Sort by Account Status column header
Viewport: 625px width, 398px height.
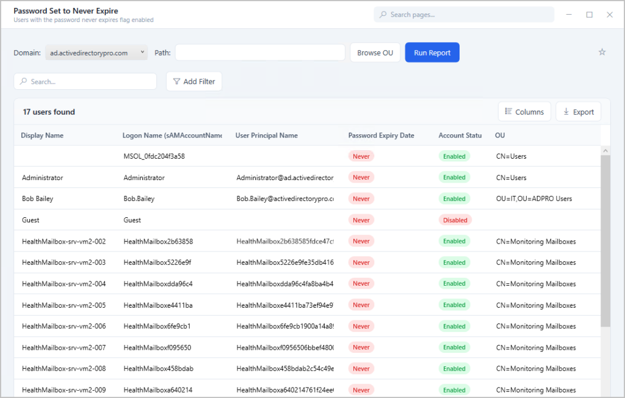point(460,136)
